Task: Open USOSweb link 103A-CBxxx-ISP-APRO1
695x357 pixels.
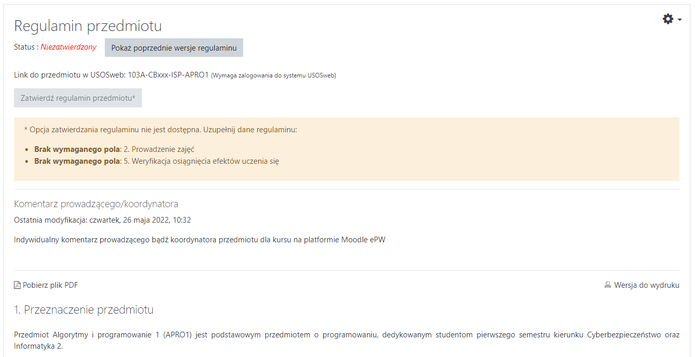Action: click(x=168, y=75)
